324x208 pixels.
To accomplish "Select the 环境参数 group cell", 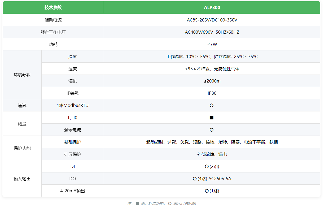I will click(x=22, y=75).
